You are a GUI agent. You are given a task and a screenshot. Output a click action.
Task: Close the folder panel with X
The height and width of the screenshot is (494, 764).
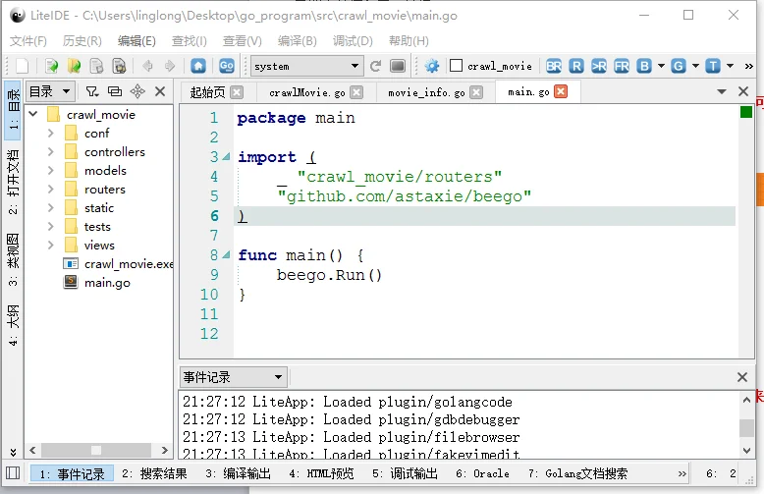(160, 91)
